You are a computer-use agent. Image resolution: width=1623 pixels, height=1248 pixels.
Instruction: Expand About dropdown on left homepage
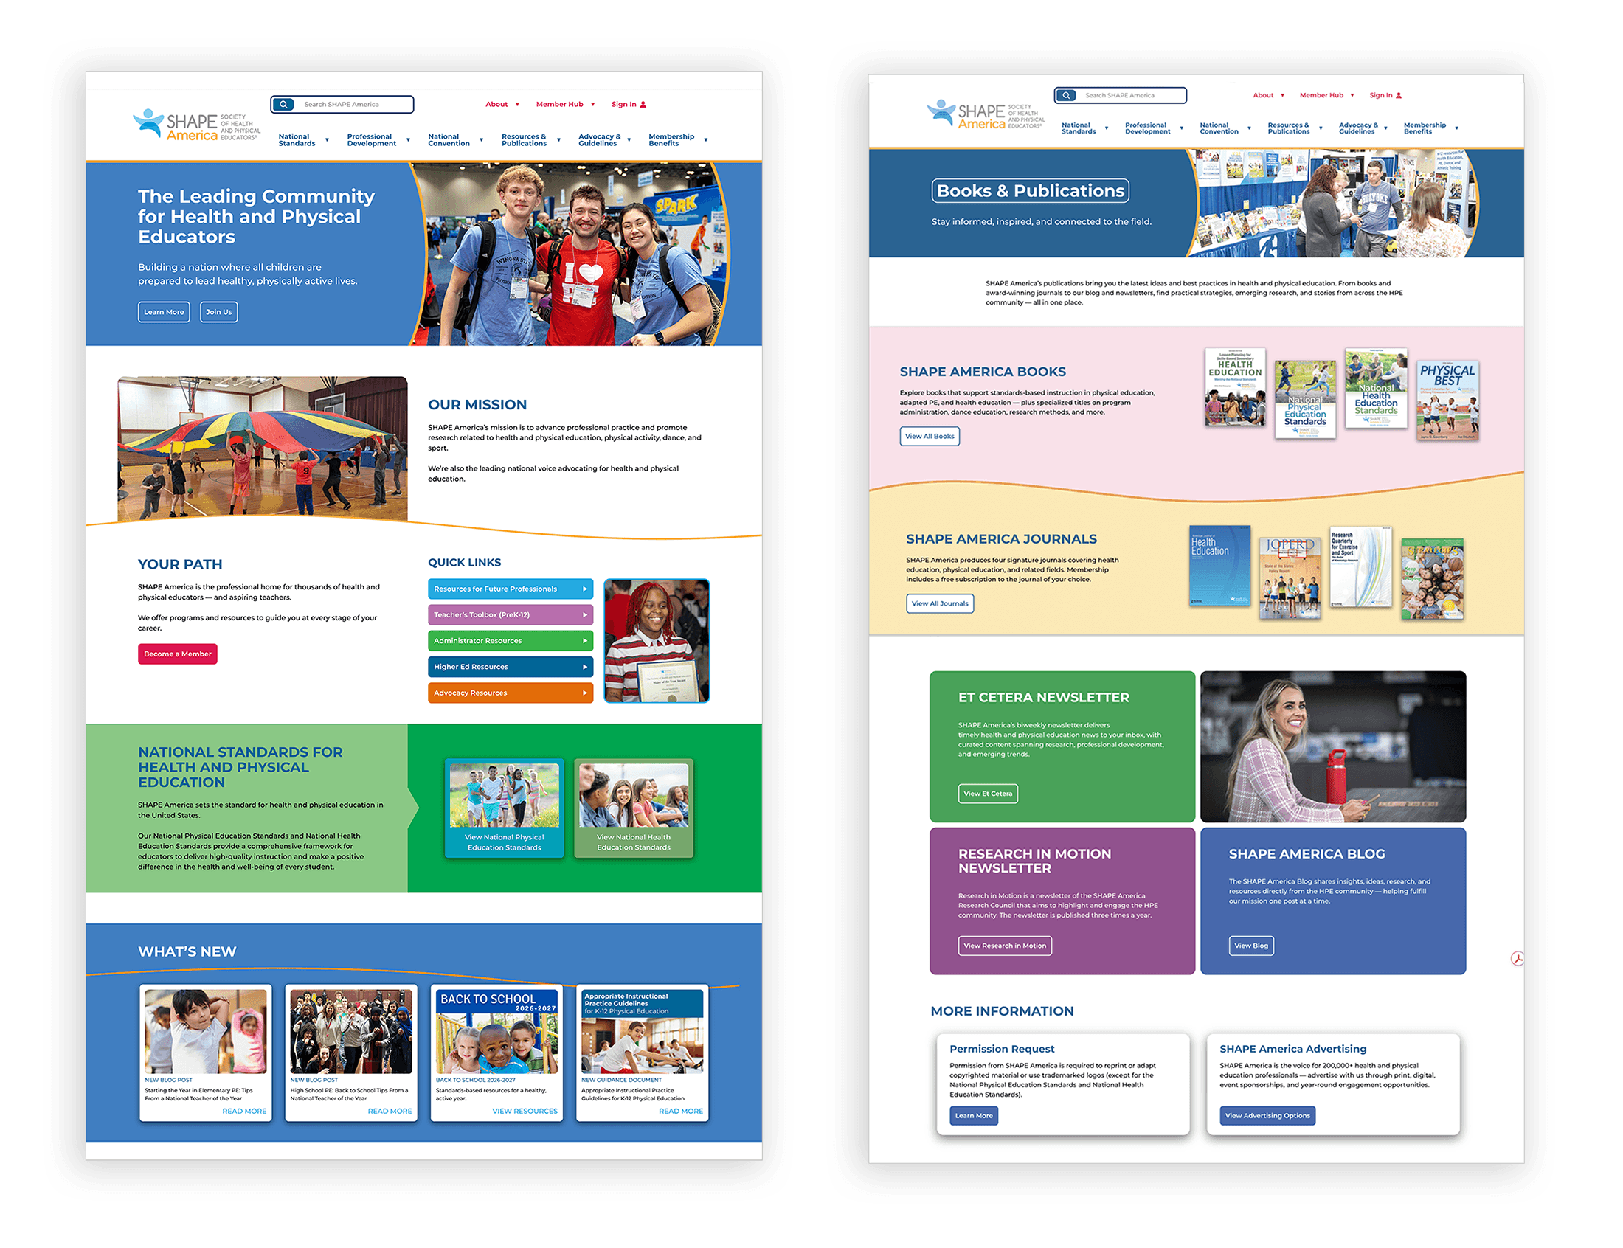[x=517, y=105]
